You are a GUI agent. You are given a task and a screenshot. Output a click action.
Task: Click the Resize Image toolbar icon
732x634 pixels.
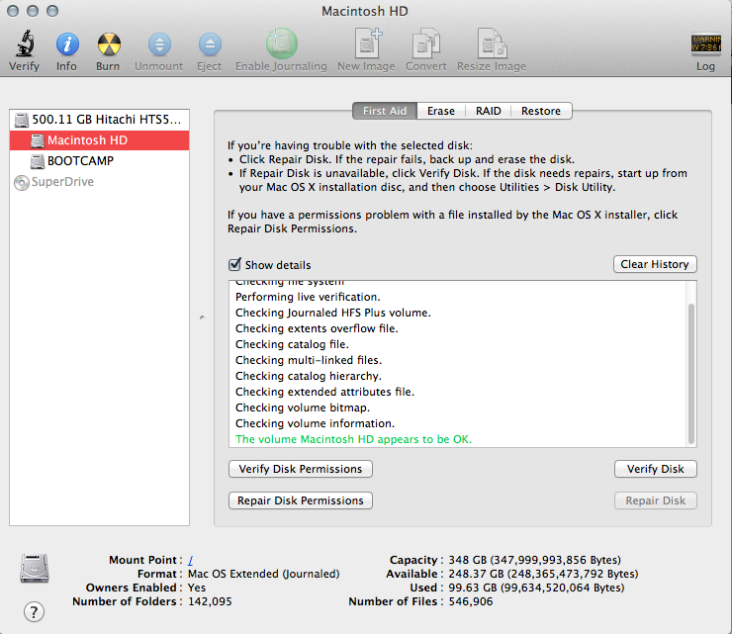(492, 44)
